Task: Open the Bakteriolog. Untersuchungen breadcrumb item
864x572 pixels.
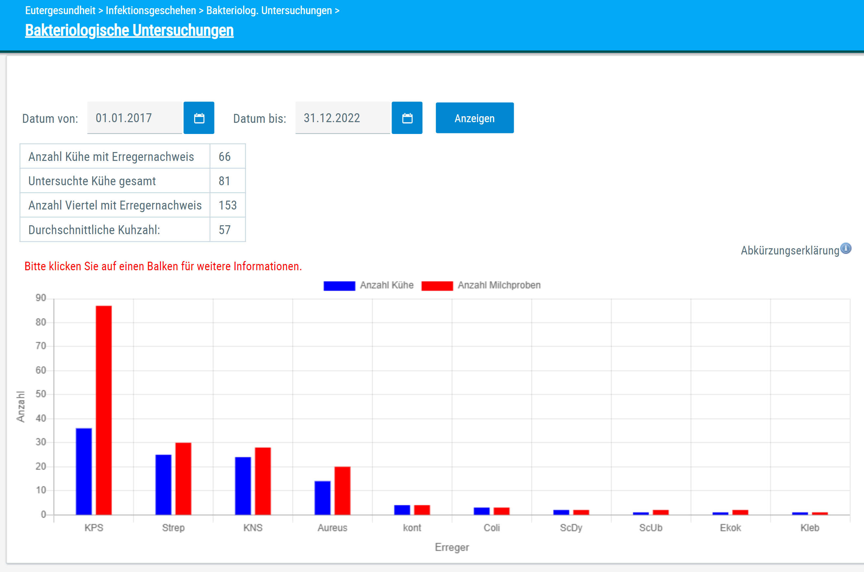Action: coord(269,11)
